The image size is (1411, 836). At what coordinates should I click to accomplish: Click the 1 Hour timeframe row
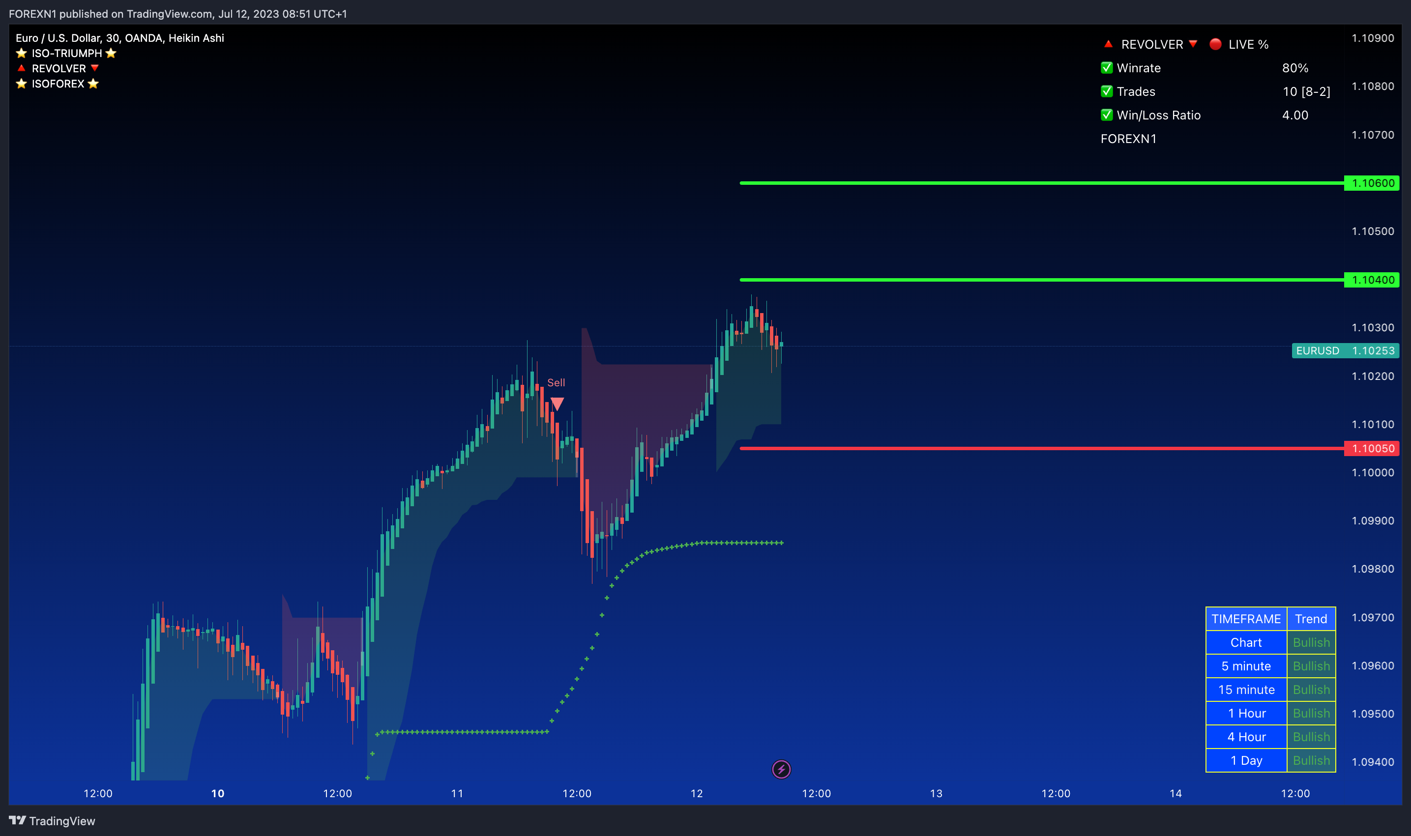click(x=1270, y=713)
